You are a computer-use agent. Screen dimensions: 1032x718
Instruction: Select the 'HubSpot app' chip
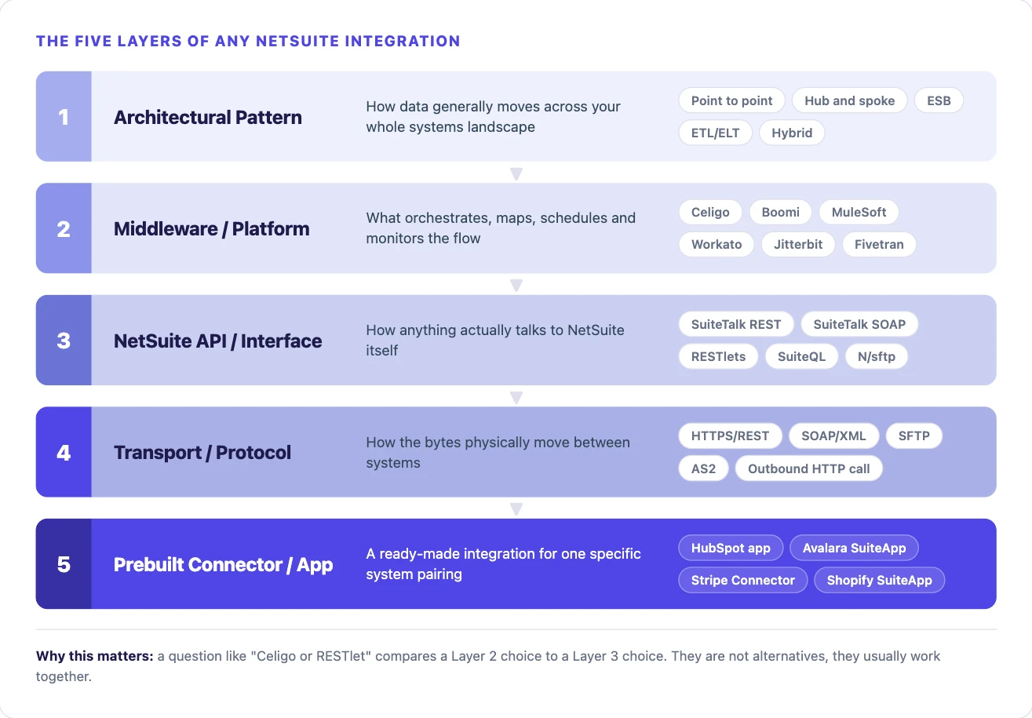coord(731,548)
